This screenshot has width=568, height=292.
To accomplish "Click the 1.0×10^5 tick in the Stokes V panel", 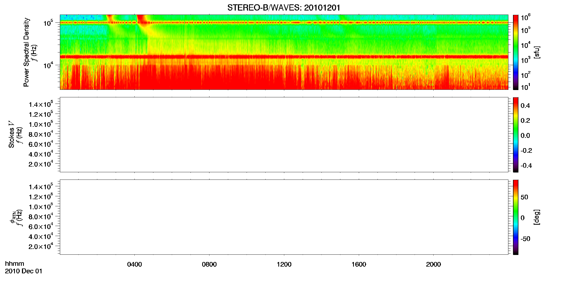I will tap(41, 124).
